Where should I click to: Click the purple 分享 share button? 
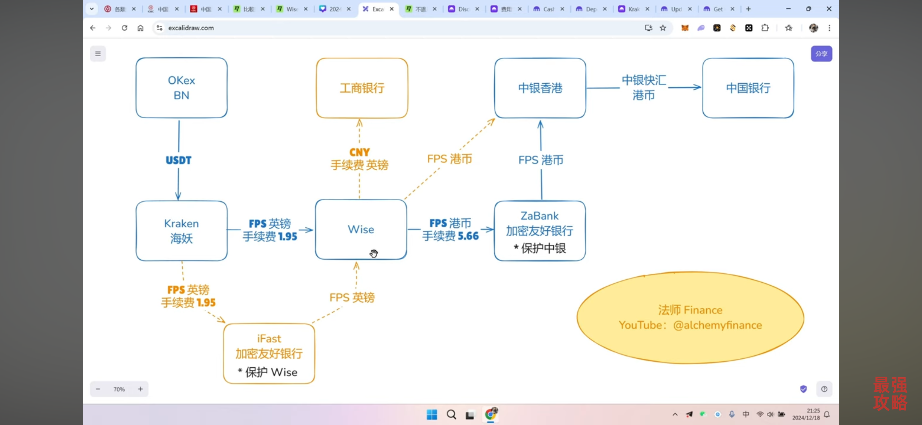(821, 54)
